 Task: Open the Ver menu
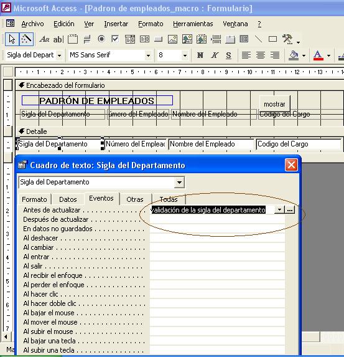[89, 24]
